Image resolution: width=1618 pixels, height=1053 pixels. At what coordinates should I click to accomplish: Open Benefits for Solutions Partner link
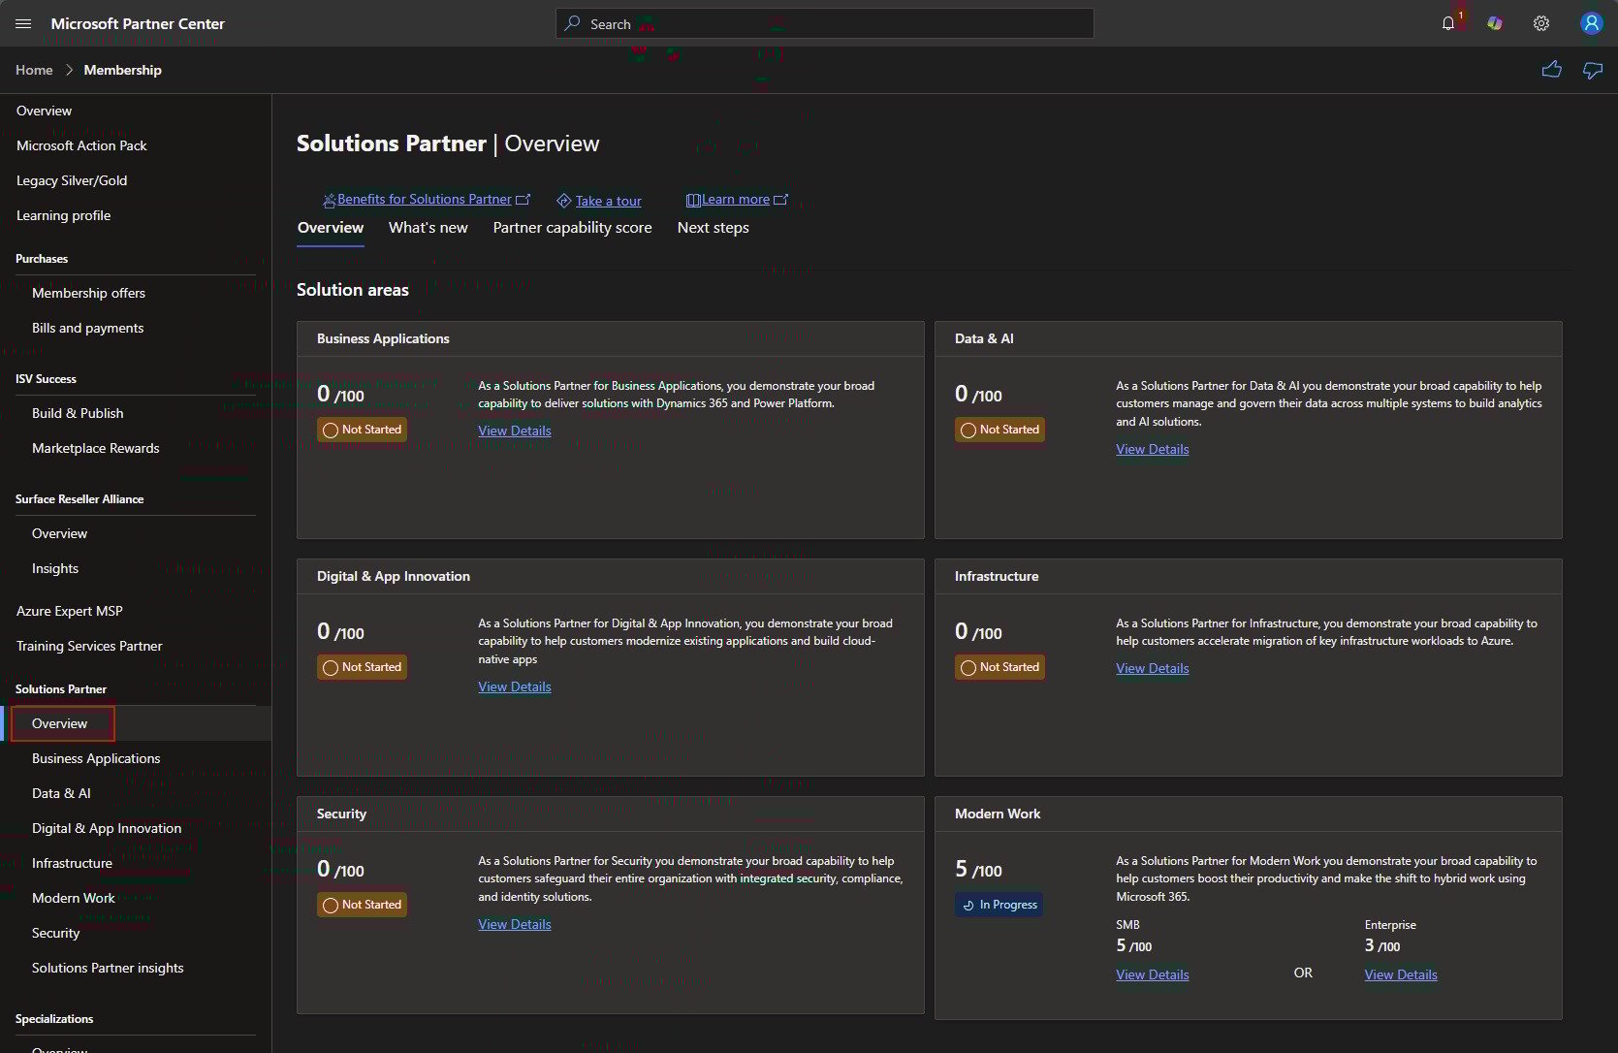point(425,199)
